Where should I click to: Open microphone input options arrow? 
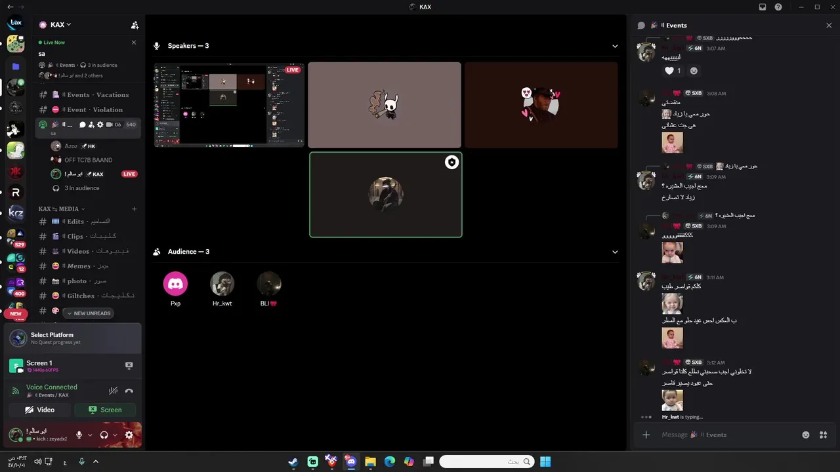coord(90,435)
